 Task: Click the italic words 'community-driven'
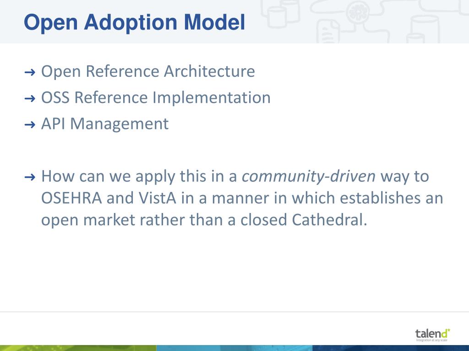click(308, 176)
